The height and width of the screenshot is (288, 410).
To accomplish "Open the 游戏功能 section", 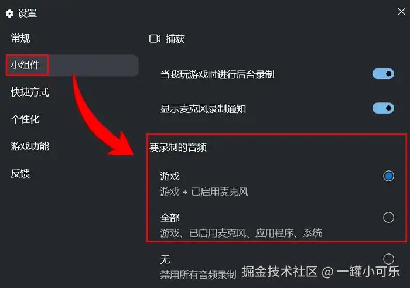I will (x=30, y=146).
